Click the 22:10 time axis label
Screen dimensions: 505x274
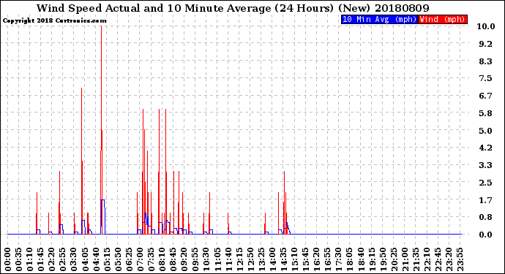(427, 259)
